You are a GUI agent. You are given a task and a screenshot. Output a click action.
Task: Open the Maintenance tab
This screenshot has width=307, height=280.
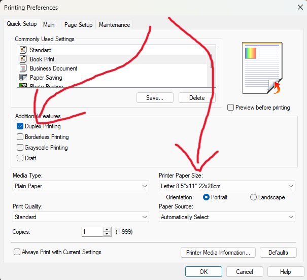coord(114,25)
